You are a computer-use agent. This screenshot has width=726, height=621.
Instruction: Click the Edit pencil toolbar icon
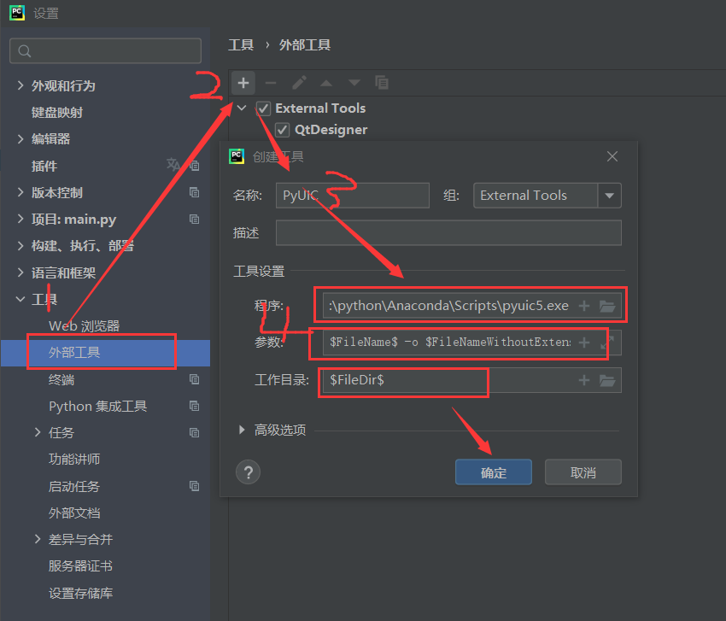tap(299, 83)
